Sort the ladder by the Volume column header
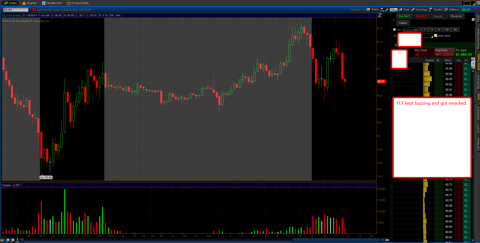This screenshot has height=243, width=480. pos(429,60)
